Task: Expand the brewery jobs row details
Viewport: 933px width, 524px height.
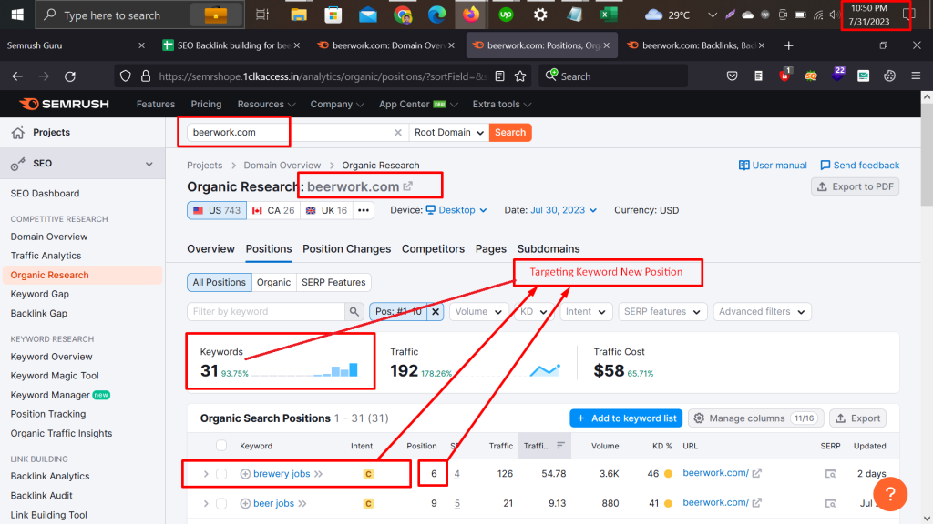Action: (x=206, y=473)
